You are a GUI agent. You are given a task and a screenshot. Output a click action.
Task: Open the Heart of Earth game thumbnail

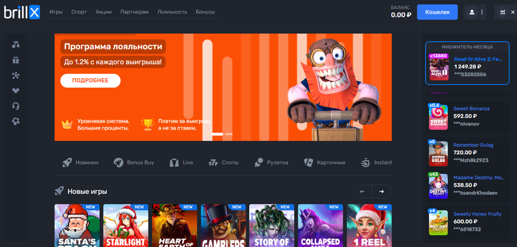pyautogui.click(x=174, y=225)
